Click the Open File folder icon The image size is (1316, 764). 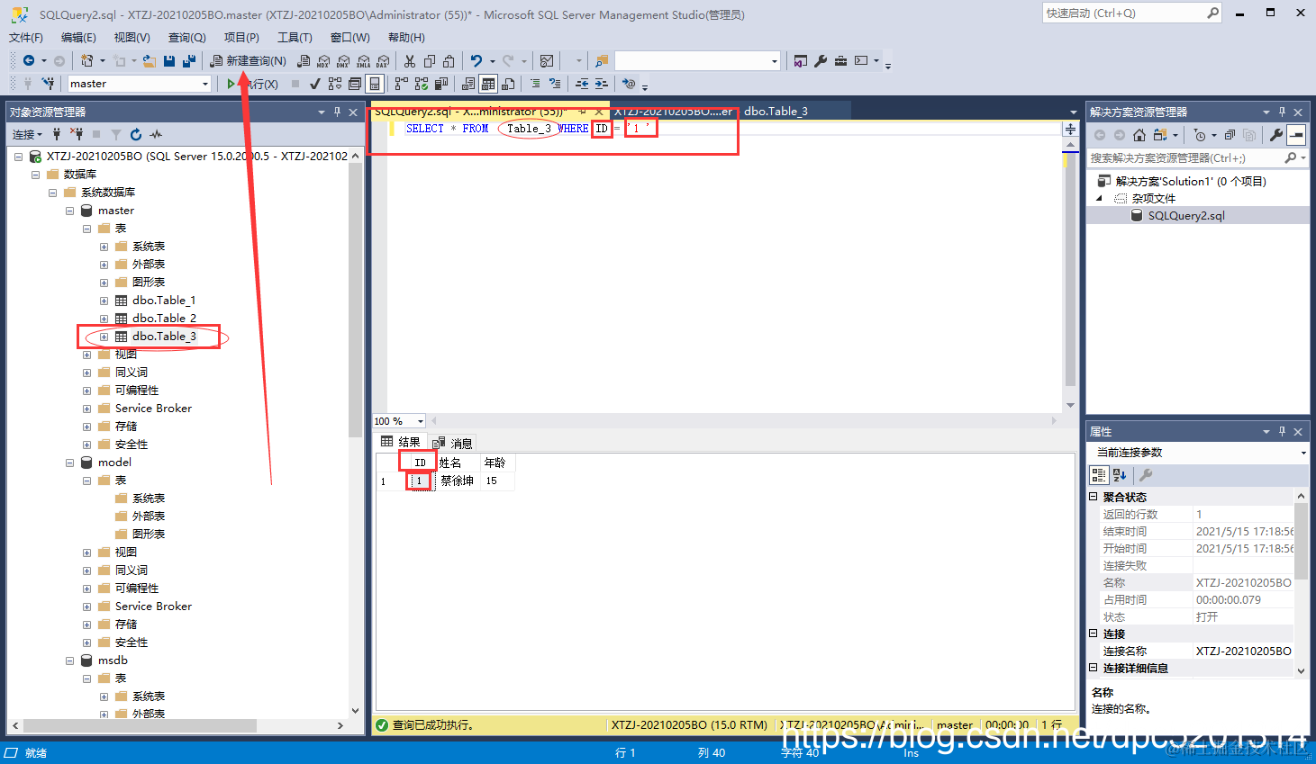(x=150, y=61)
